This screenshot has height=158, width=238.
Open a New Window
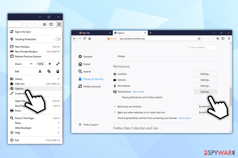(x=35, y=47)
